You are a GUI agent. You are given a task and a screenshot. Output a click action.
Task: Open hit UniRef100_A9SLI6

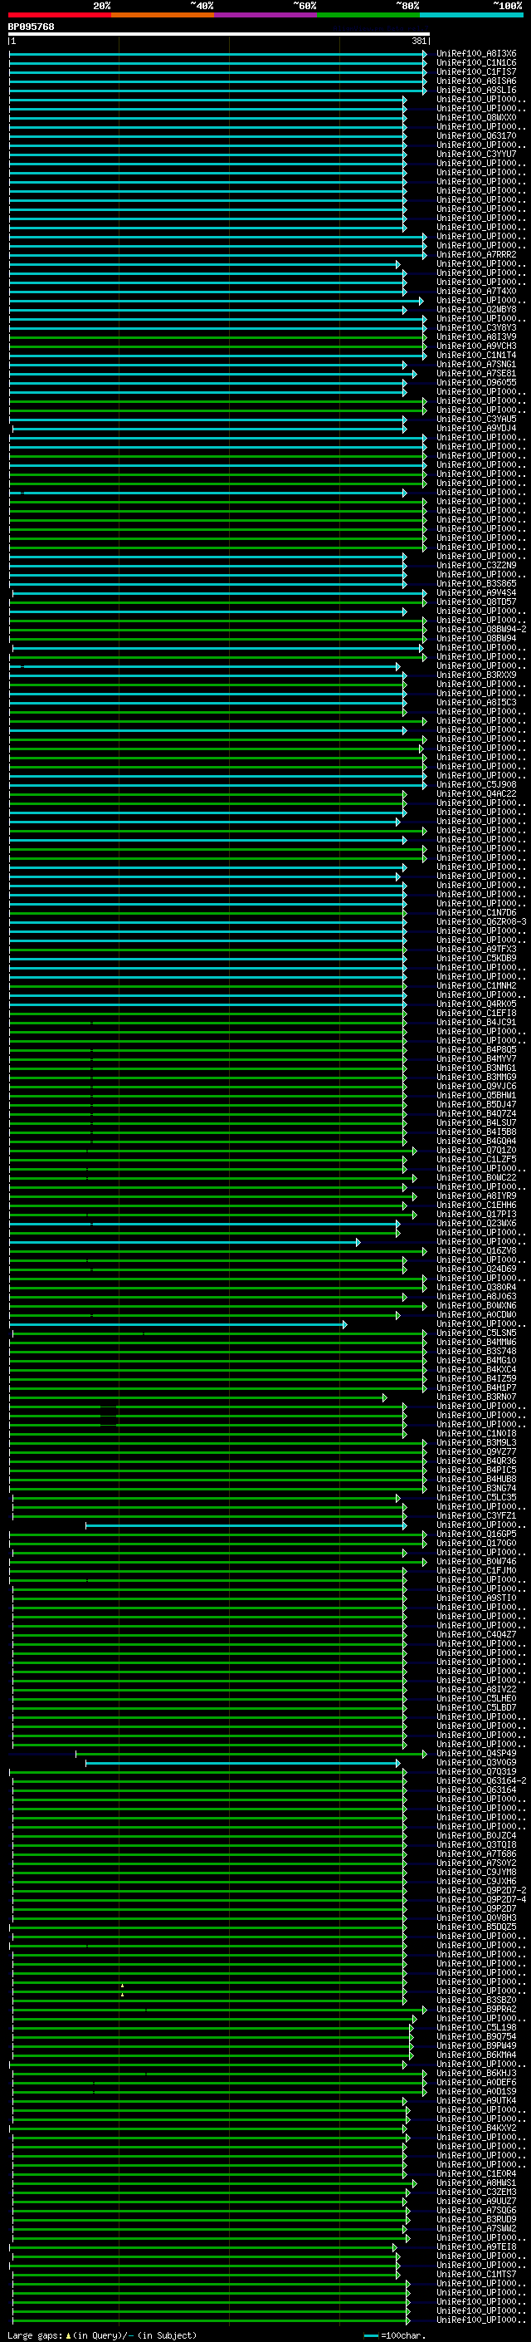point(476,90)
